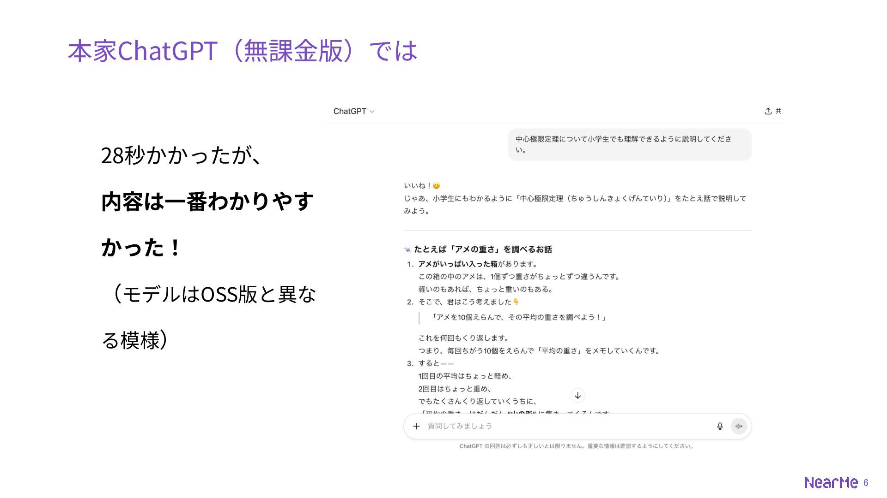The height and width of the screenshot is (498, 887).
Task: Open the ChatGPT model selector dropdown
Action: [350, 111]
